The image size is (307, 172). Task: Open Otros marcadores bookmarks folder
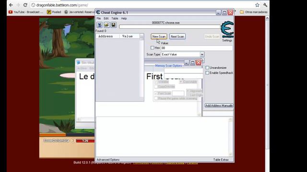pos(254,12)
